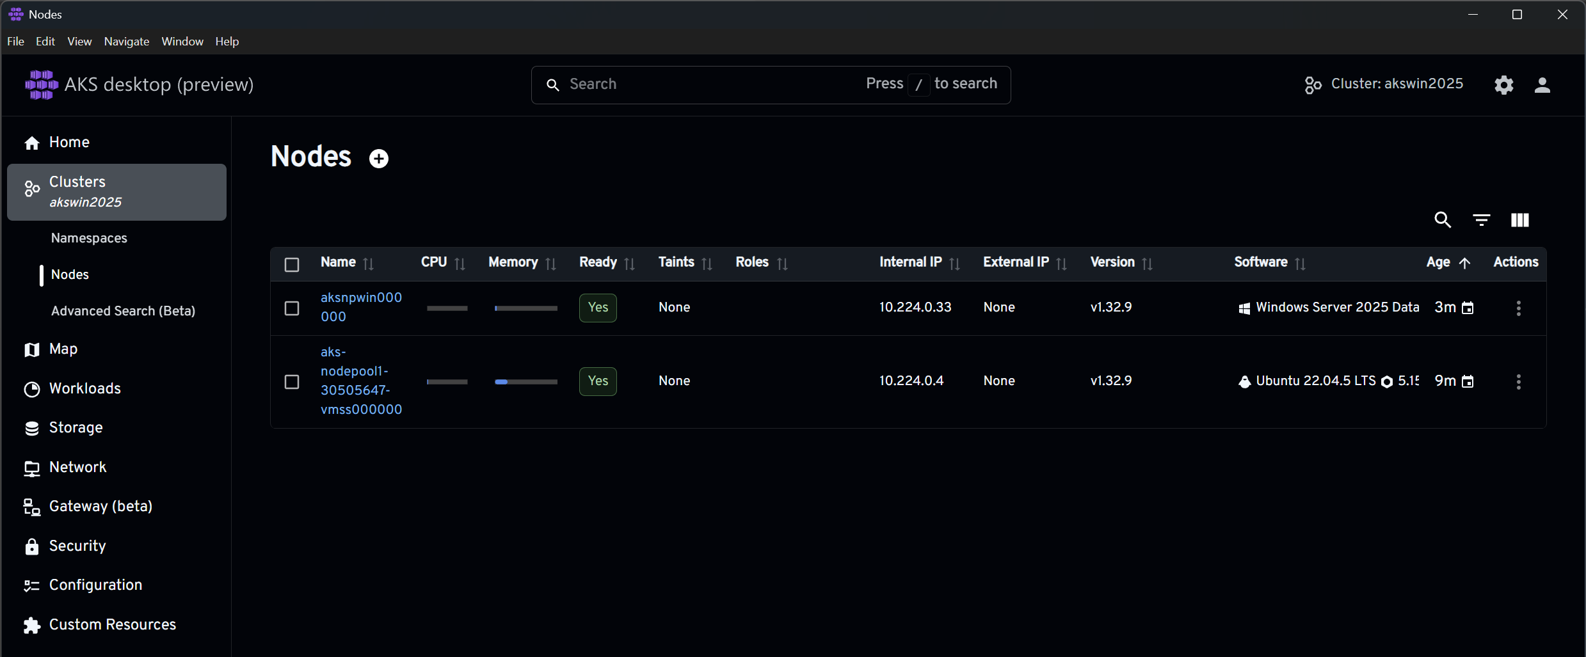Open cluster settings gear icon

click(x=1503, y=84)
